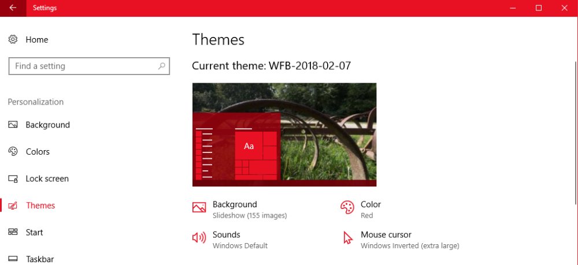The image size is (578, 265).
Task: Click the Themes page title
Action: pyautogui.click(x=218, y=39)
